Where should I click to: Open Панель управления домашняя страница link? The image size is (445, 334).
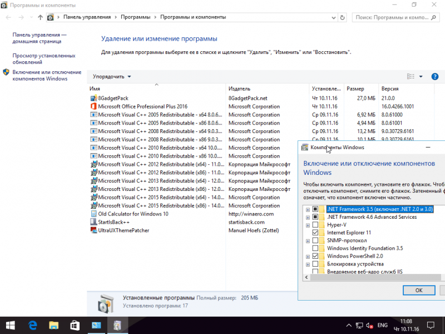click(x=39, y=38)
